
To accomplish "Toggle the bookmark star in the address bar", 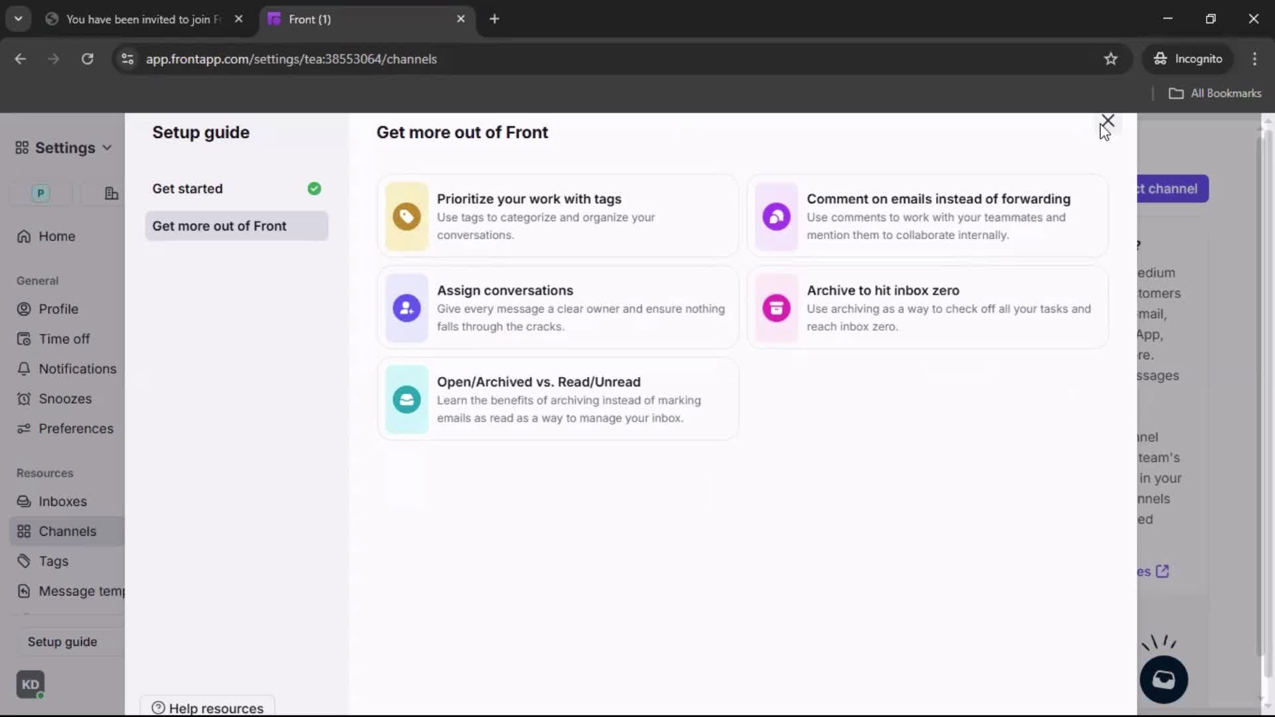I will 1111,58.
